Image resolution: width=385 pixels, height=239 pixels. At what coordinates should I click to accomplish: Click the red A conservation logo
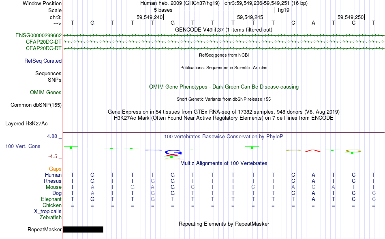coord(313,150)
